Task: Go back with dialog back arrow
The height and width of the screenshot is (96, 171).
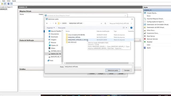Action: [x=47, y=23]
